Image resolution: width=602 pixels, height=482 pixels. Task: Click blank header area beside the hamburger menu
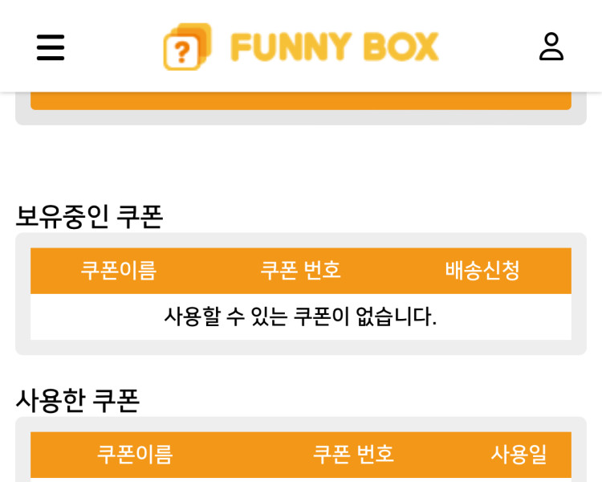112,47
